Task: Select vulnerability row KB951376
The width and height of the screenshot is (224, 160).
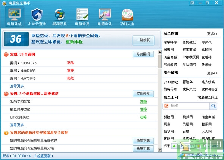Action: [80, 63]
